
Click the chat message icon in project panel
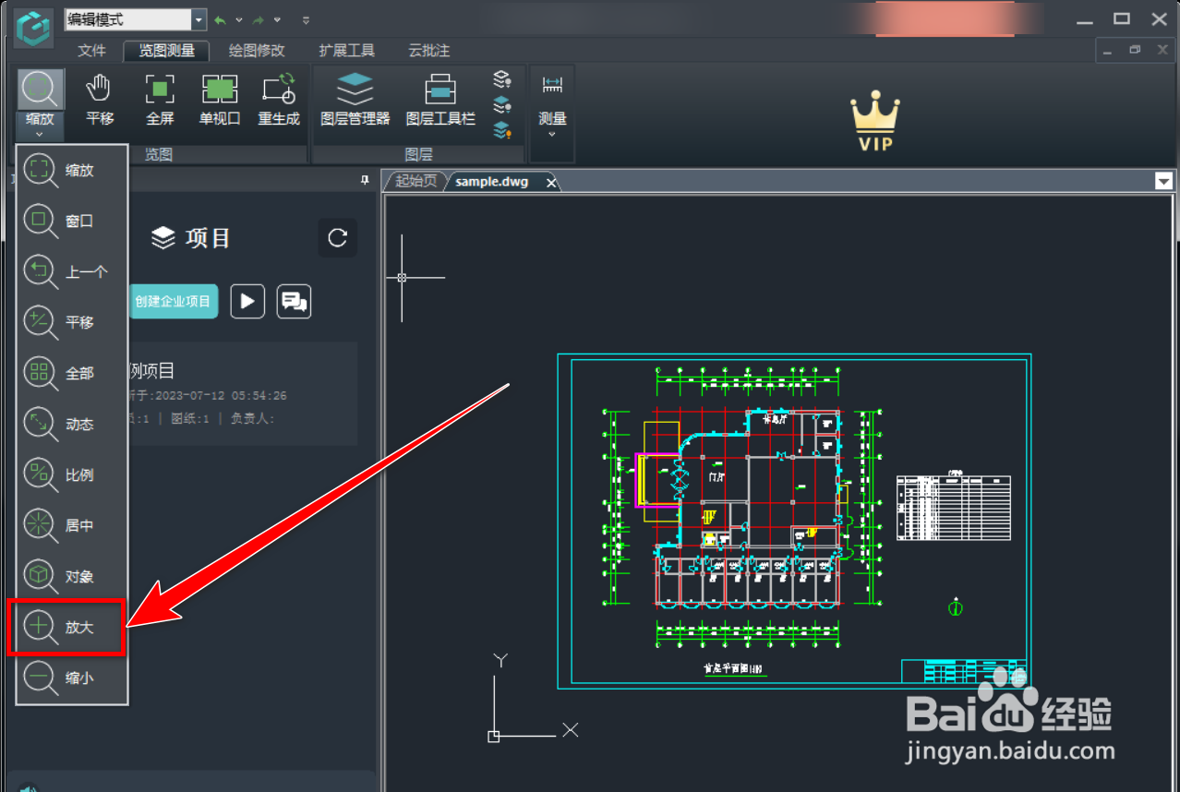coord(294,301)
